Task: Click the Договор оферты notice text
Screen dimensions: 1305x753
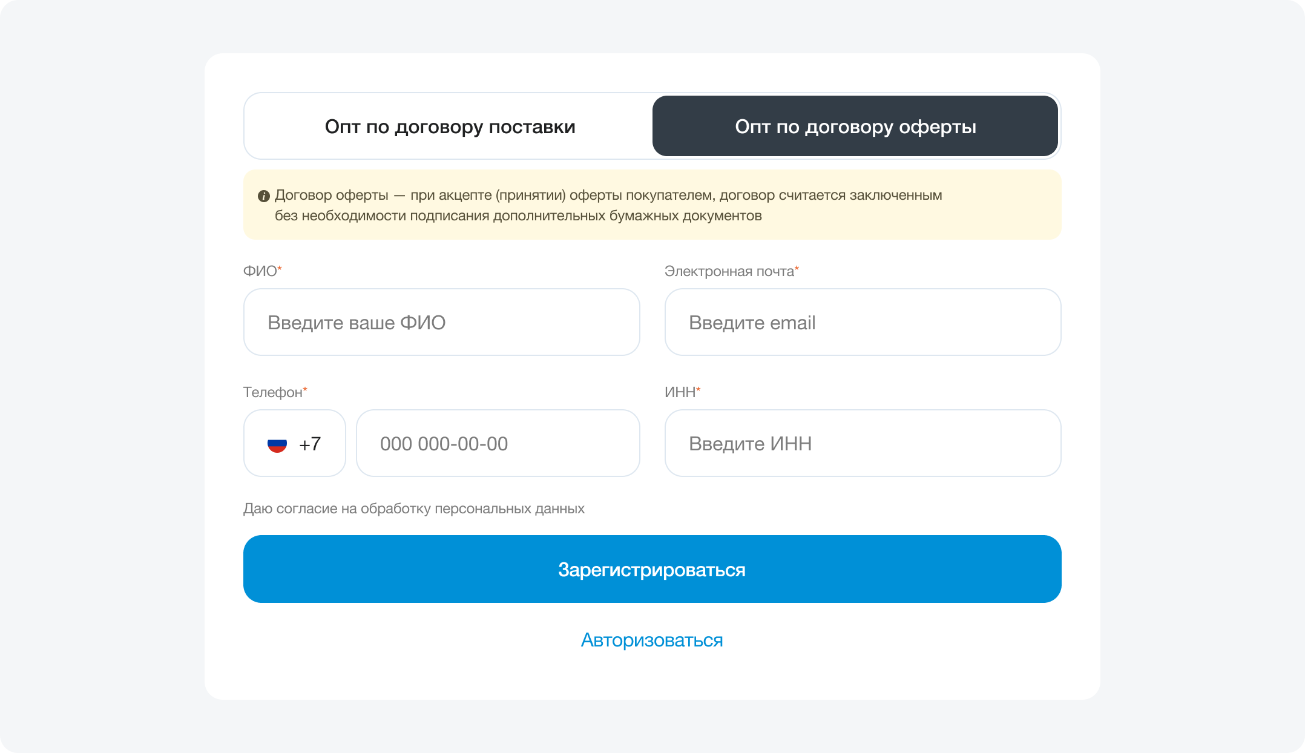Action: 608,205
